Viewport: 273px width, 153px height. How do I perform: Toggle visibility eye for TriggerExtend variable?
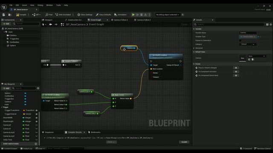[36, 114]
